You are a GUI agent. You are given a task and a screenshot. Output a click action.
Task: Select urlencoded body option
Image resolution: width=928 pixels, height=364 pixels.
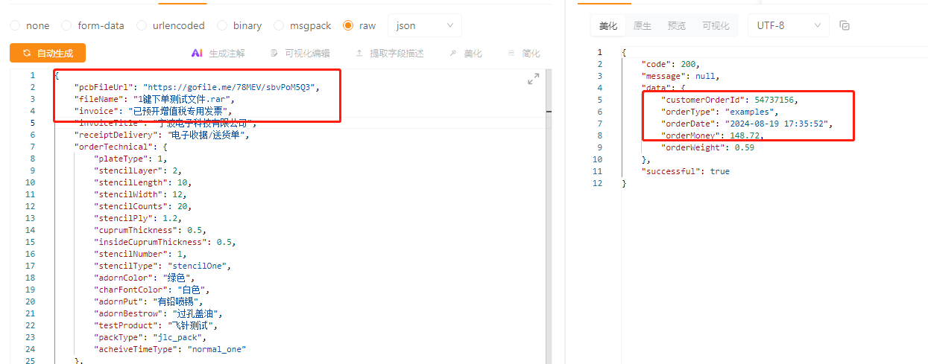tap(142, 25)
